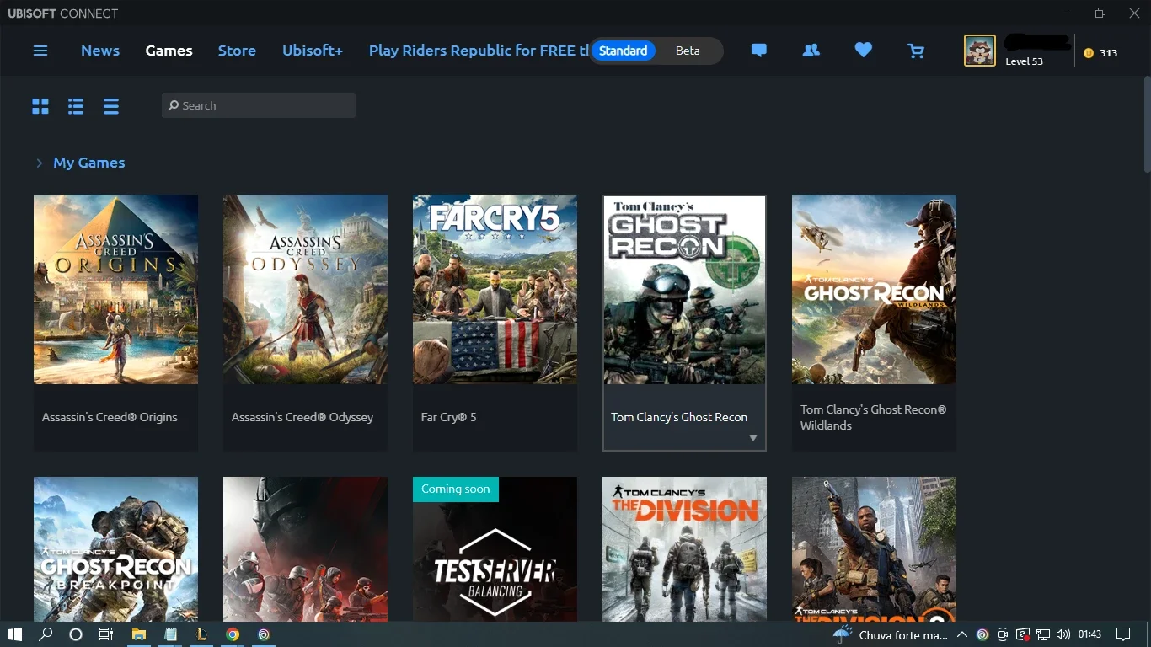
Task: Switch to compact list view
Action: click(111, 106)
